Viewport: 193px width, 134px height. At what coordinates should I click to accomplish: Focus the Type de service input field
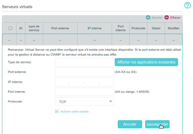84,62
